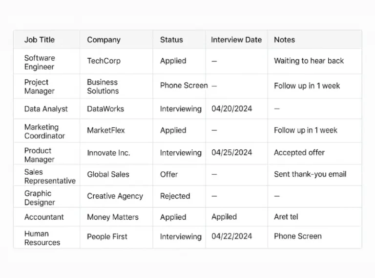The width and height of the screenshot is (375, 278).
Task: Click the Job Title column header
Action: [40, 40]
